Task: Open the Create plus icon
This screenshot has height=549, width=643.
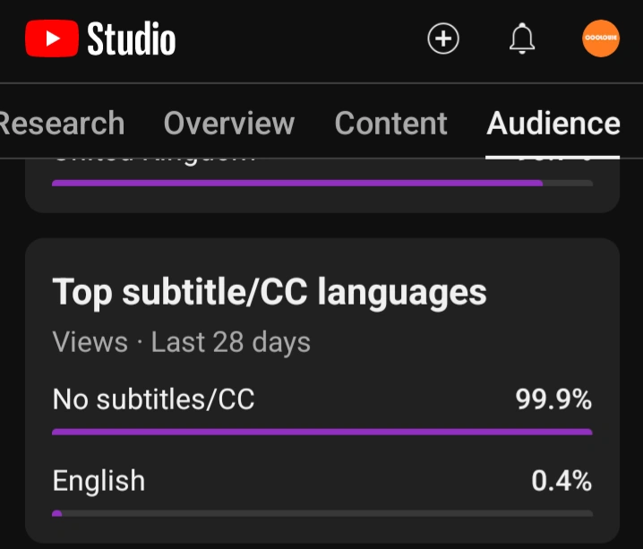Action: point(443,39)
